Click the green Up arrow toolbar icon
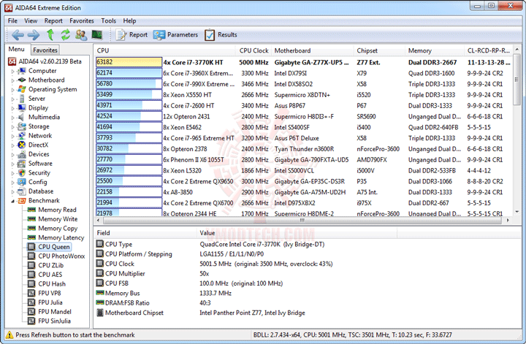 (50, 34)
